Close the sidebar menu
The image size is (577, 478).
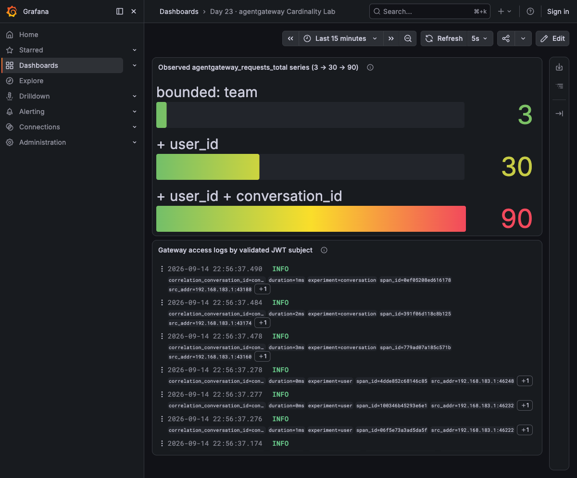pyautogui.click(x=134, y=11)
